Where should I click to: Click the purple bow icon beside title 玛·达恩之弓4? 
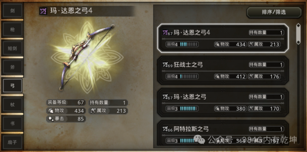(x=43, y=11)
